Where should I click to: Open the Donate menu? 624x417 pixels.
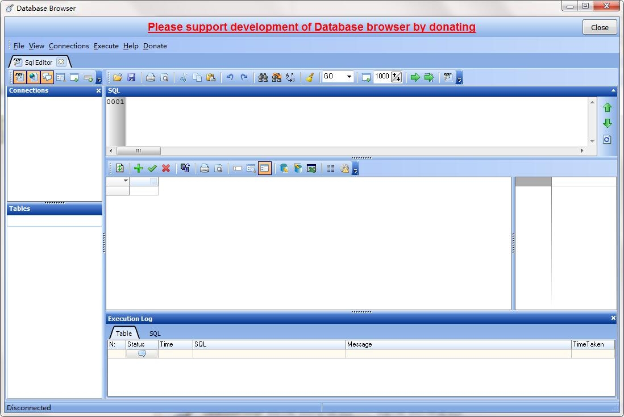pos(155,46)
